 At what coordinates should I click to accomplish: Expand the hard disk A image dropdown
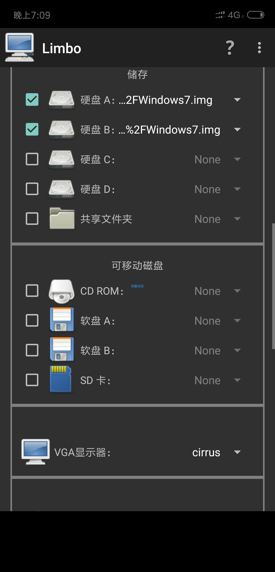pyautogui.click(x=237, y=100)
